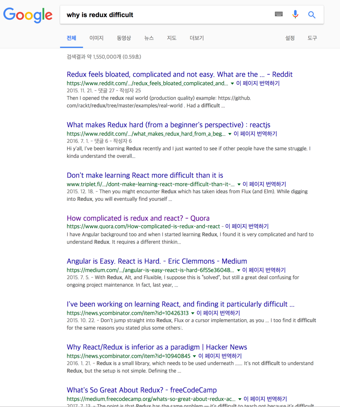Image resolution: width=340 pixels, height=407 pixels.
Task: Click the quora.com How-complicated green URL
Action: pyautogui.click(x=143, y=226)
